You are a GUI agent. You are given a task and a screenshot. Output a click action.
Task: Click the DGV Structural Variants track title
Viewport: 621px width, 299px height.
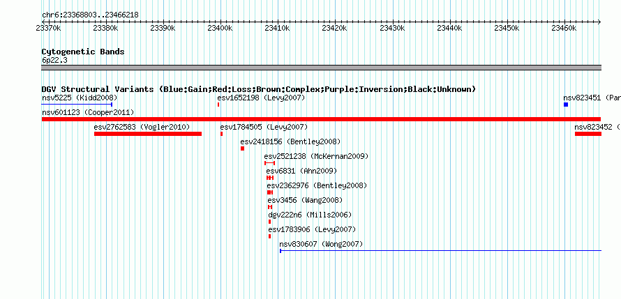click(x=258, y=89)
